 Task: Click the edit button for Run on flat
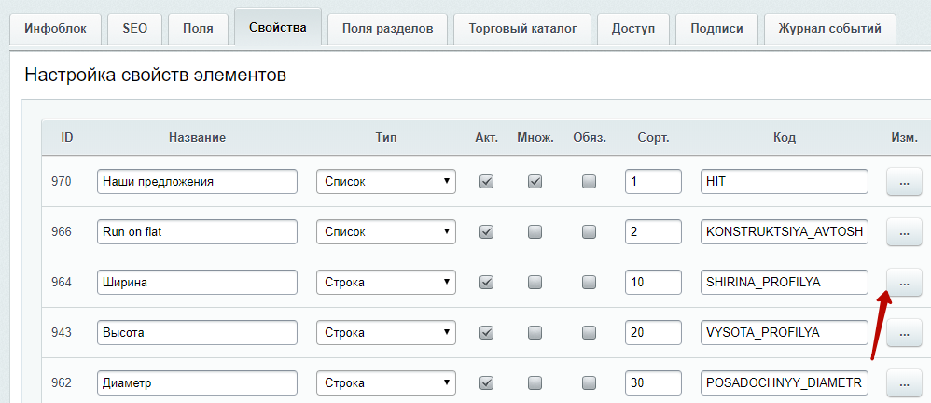click(x=903, y=231)
